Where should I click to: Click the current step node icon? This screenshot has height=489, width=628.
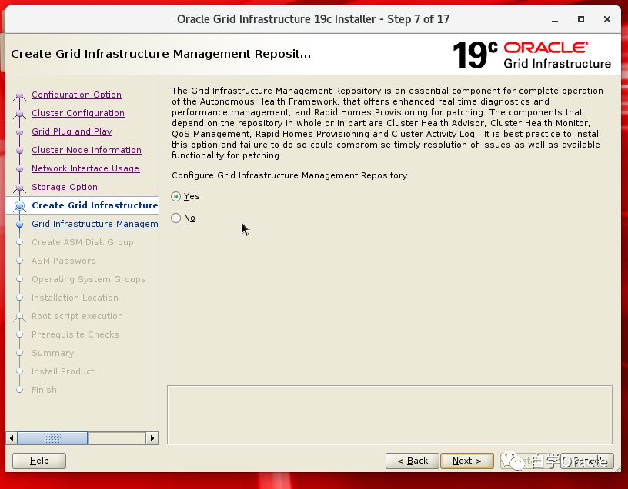pyautogui.click(x=20, y=206)
